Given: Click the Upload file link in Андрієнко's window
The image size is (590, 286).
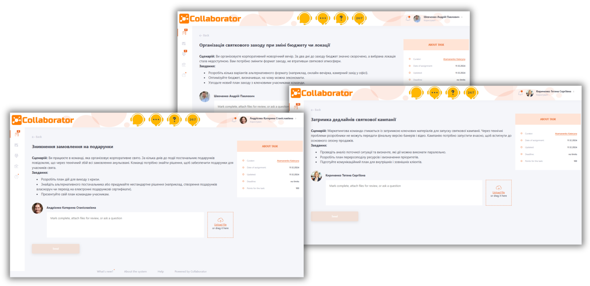Looking at the screenshot, I should pos(220,225).
